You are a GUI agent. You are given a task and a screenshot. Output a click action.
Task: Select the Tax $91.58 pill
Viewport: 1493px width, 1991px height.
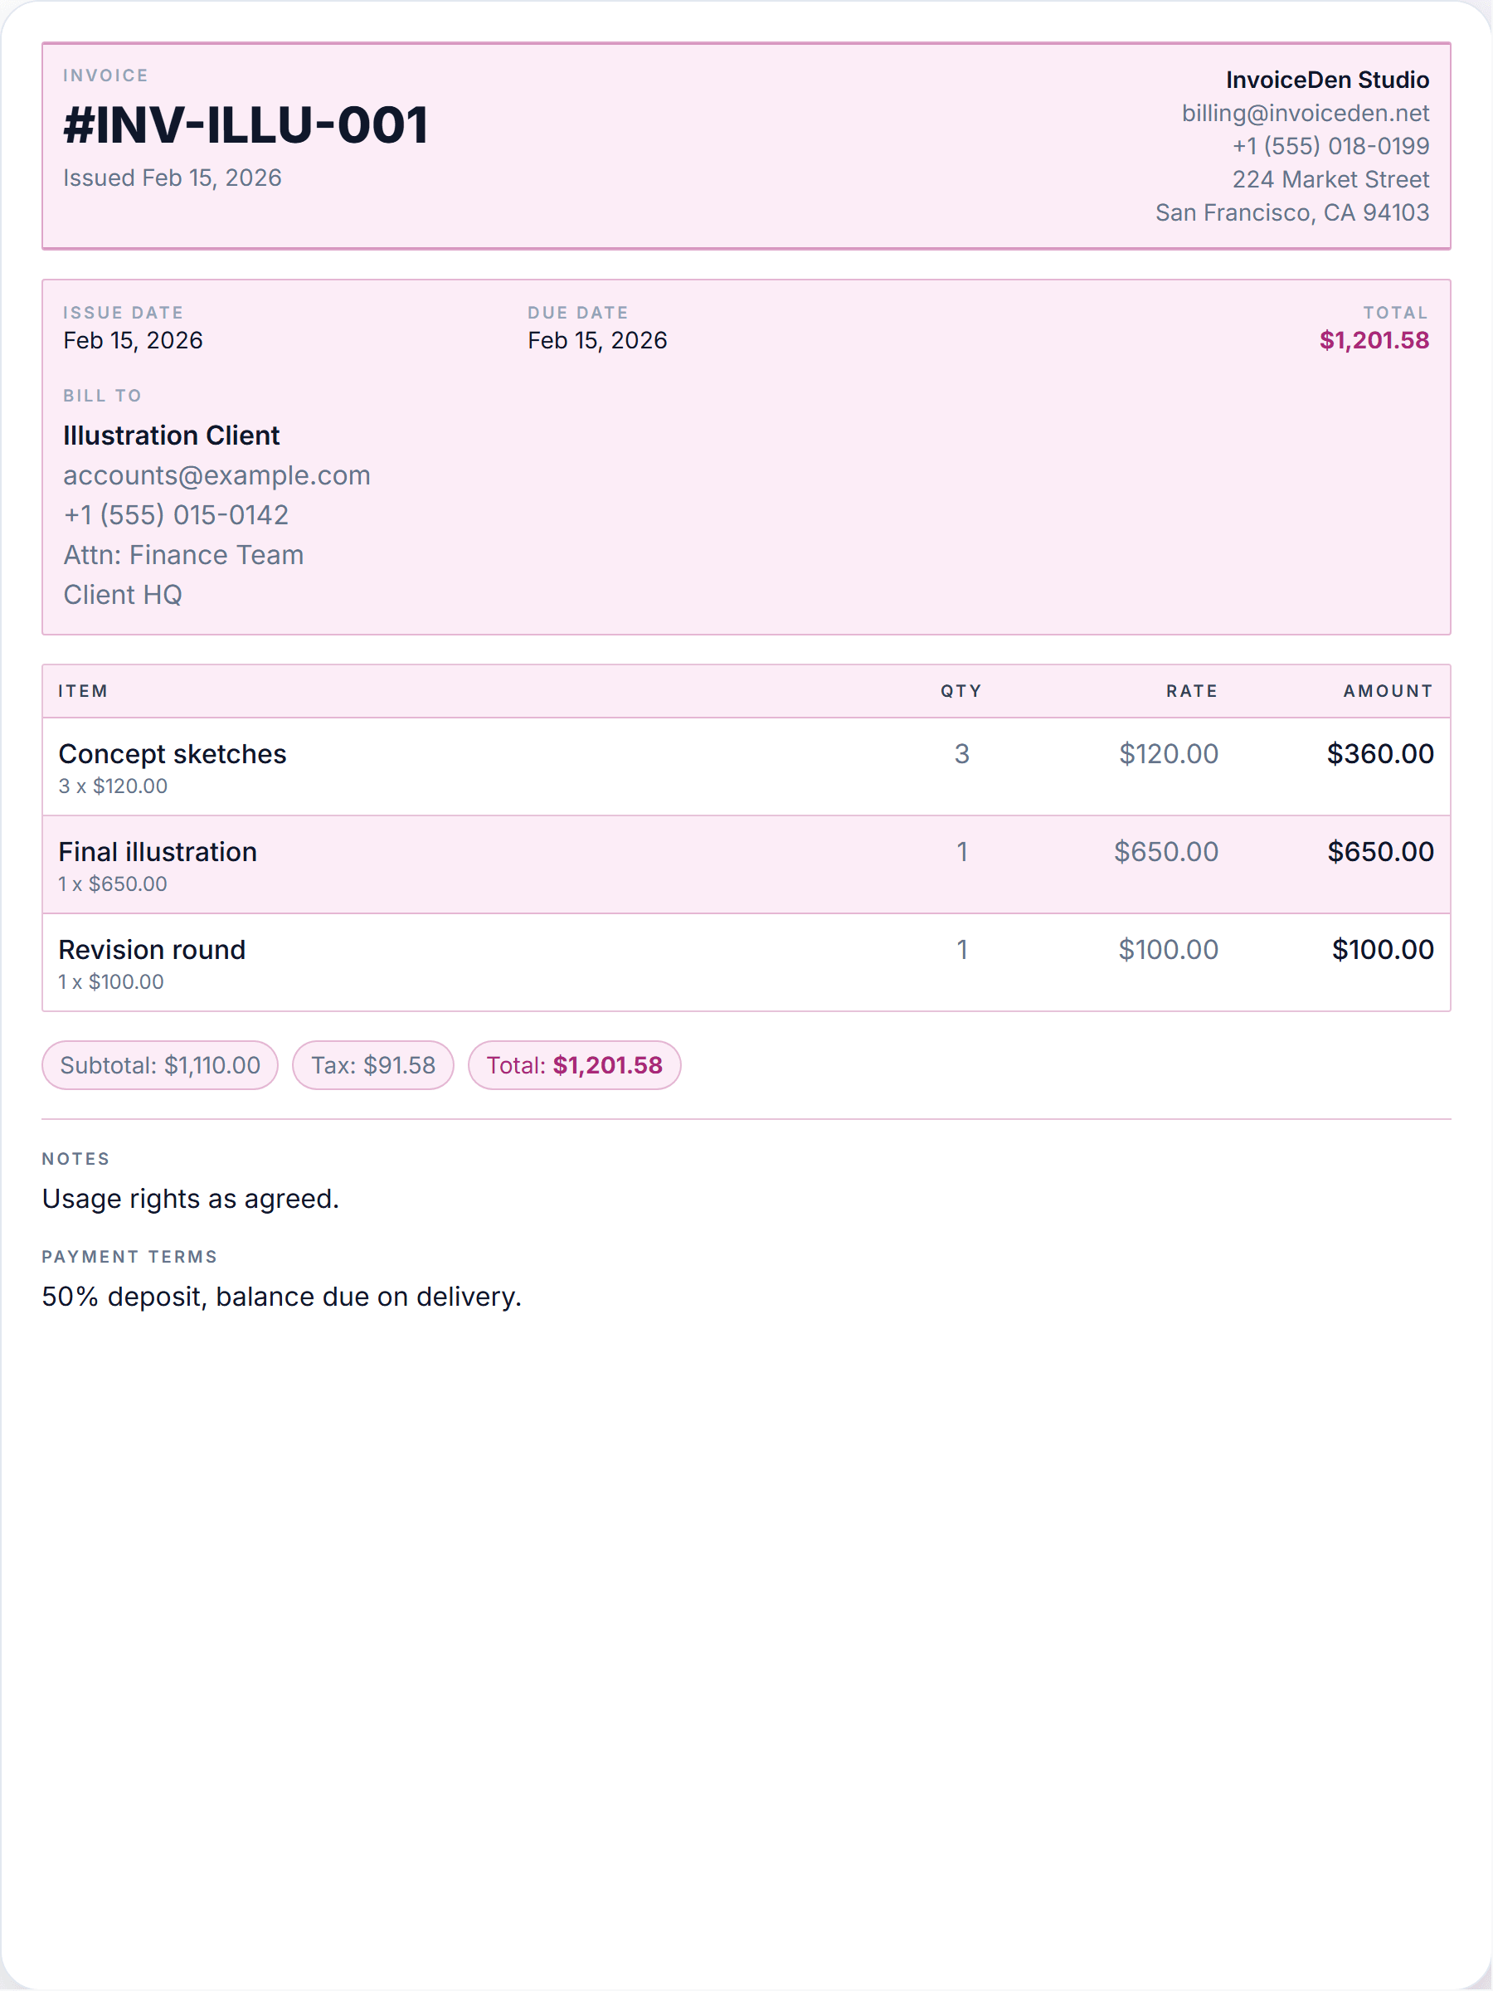[x=373, y=1066]
